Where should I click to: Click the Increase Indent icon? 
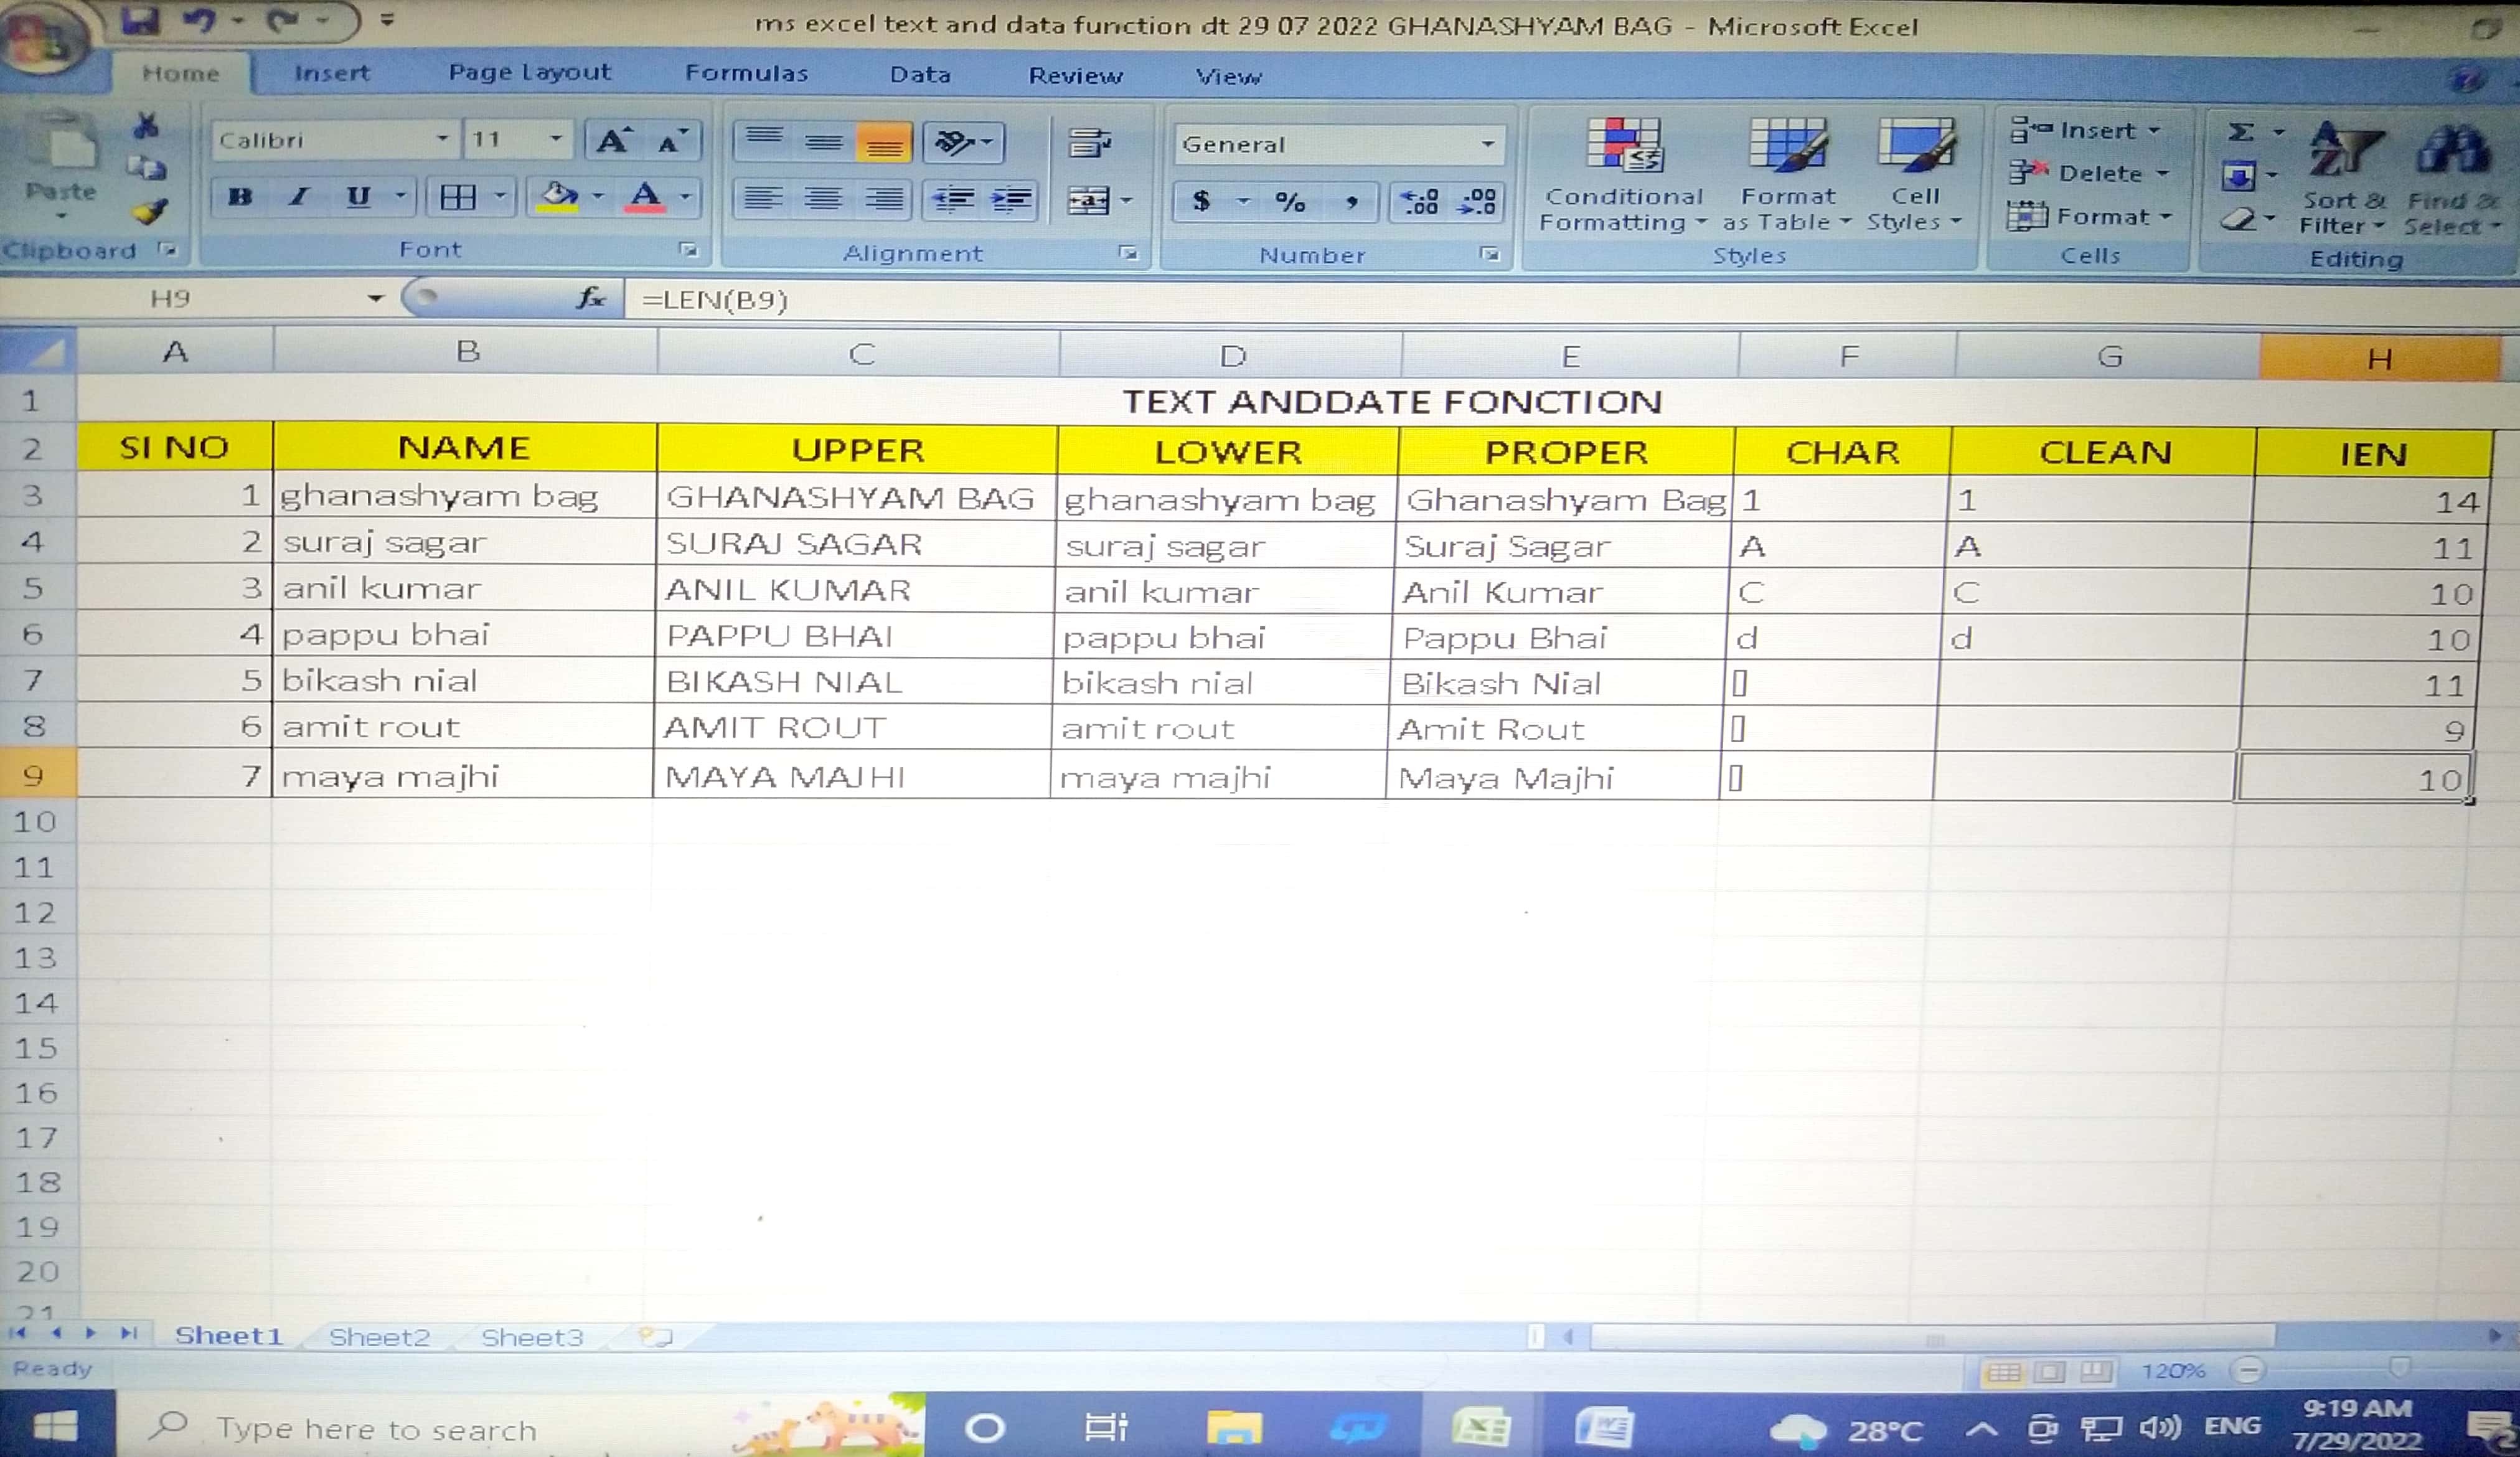click(1011, 200)
